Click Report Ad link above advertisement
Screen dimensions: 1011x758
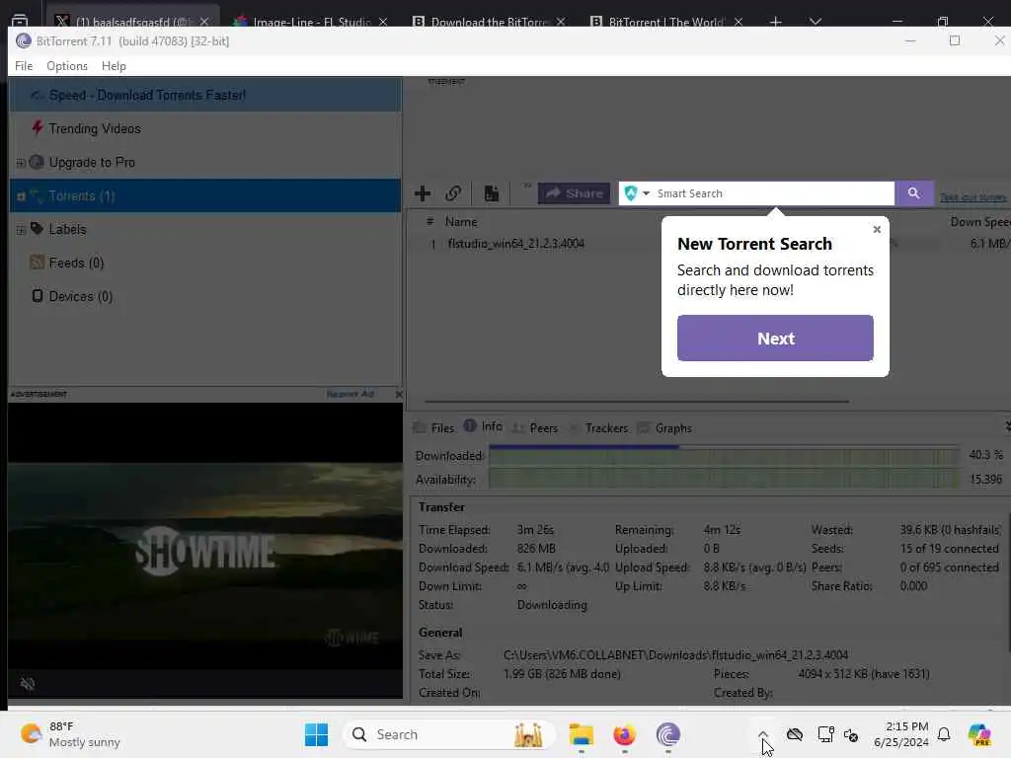tap(350, 394)
